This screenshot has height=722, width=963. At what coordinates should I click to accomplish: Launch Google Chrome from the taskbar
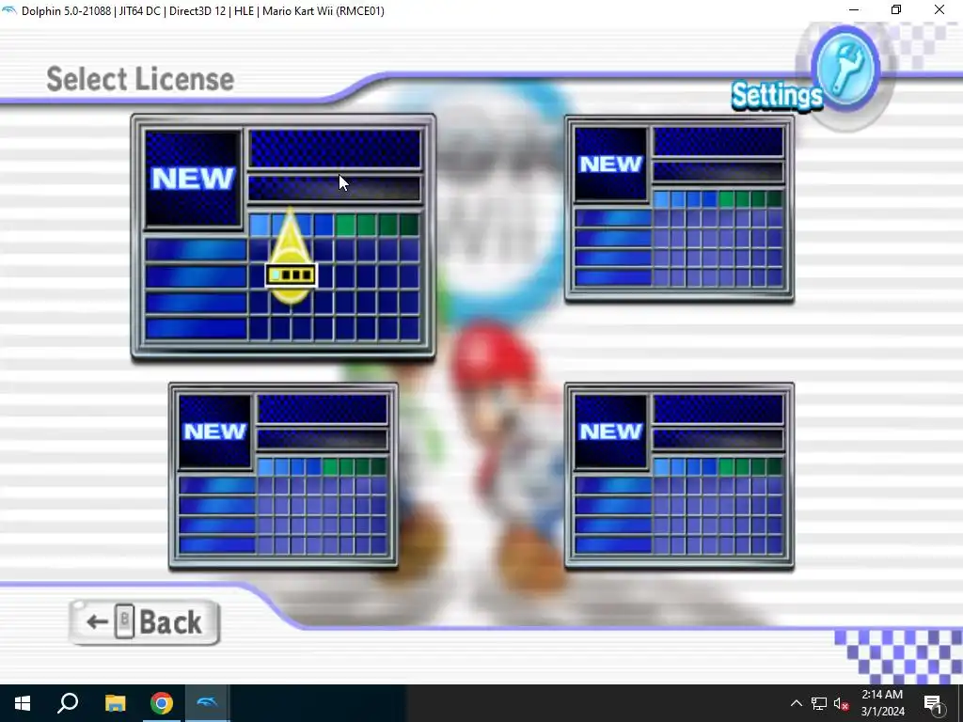[x=161, y=703]
